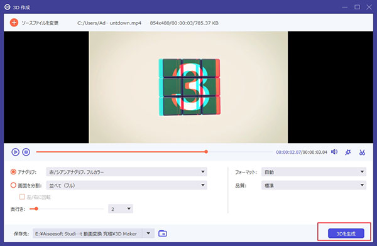Open the anaglyph type dropdown 赤/シアンアナグリフ

pyautogui.click(x=126, y=172)
